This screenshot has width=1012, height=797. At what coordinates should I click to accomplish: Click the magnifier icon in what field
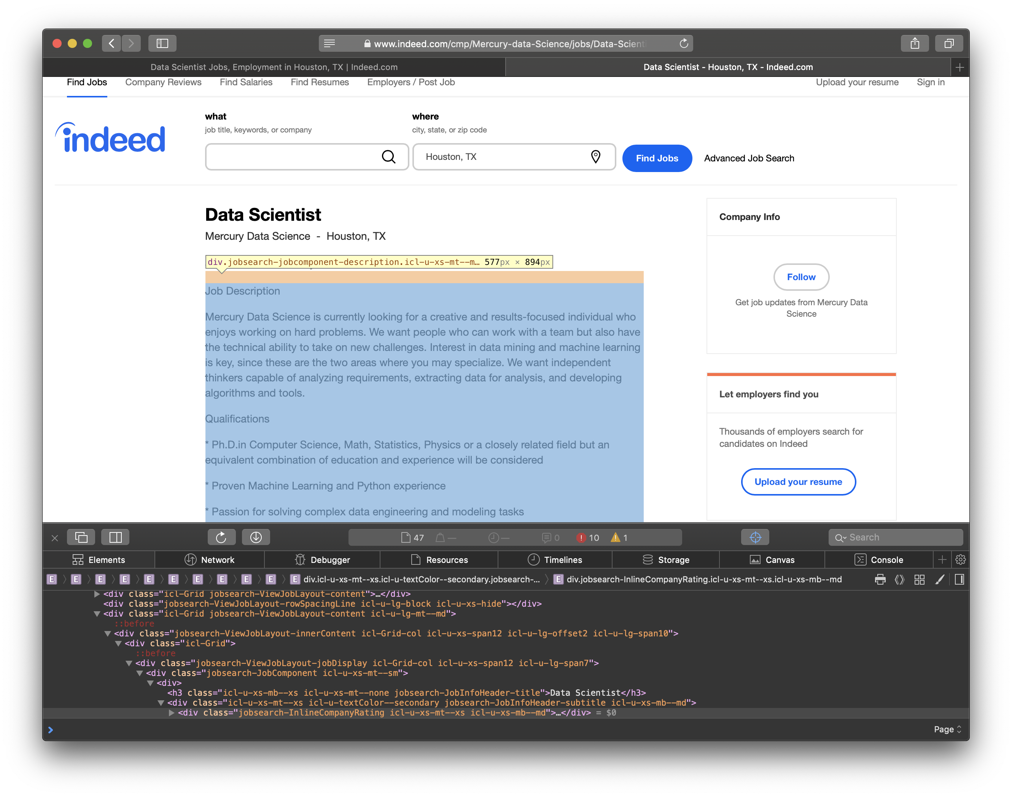pos(388,157)
